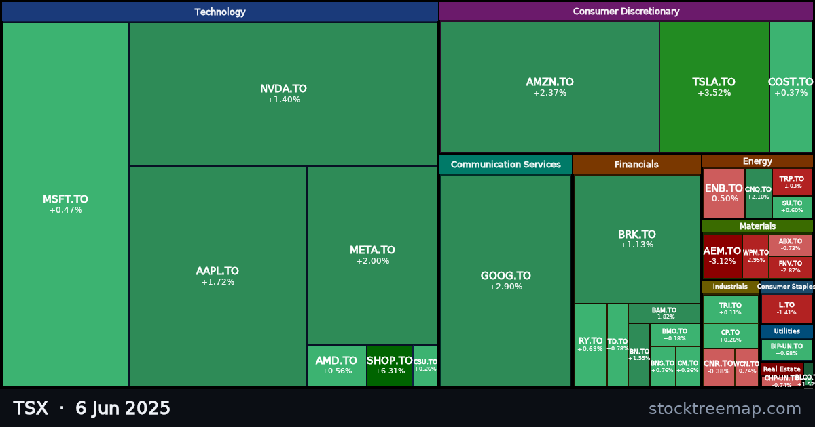Click the CSU.TO tile
Screen dimensions: 815x427
point(425,366)
